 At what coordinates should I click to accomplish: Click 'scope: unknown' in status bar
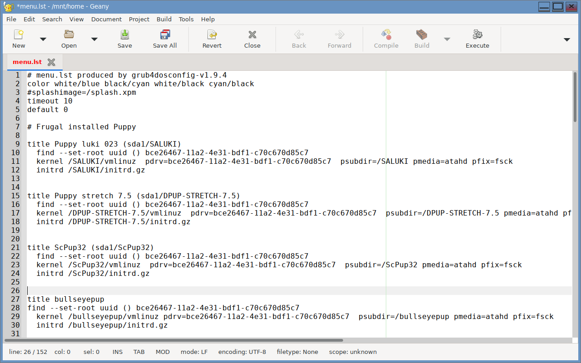coord(353,352)
